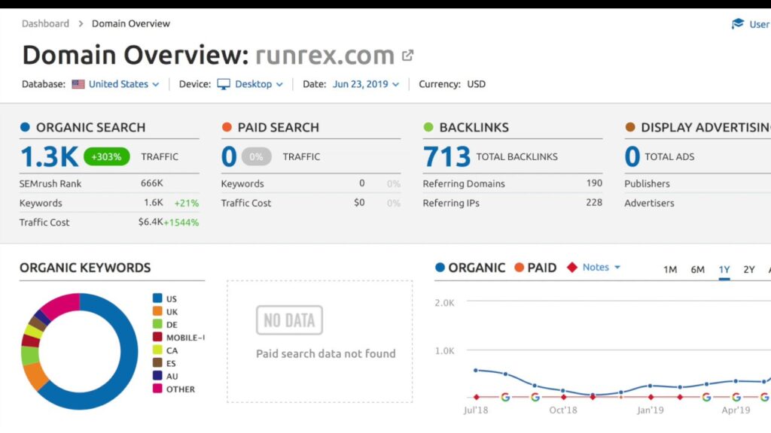The image size is (771, 433).
Task: Click the DE green legend swatch
Action: [x=157, y=324]
